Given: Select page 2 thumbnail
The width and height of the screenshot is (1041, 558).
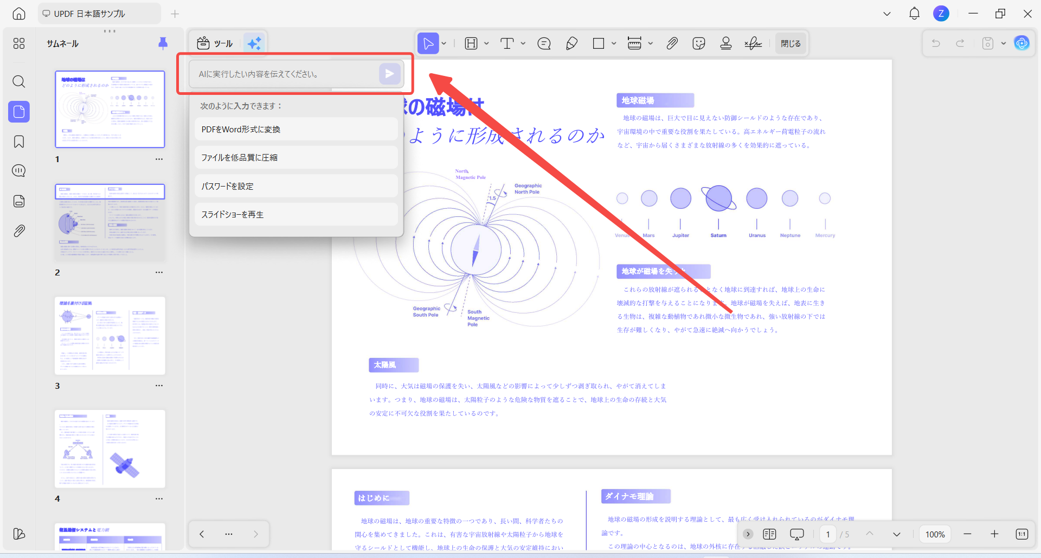Looking at the screenshot, I should click(110, 222).
